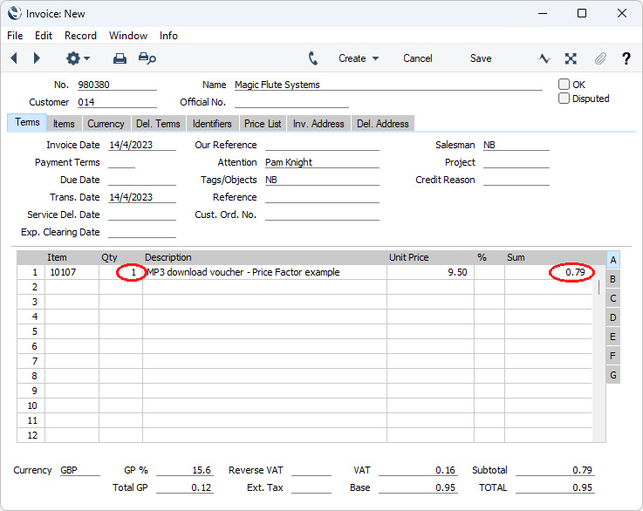Click the Payment Terms field

(121, 162)
